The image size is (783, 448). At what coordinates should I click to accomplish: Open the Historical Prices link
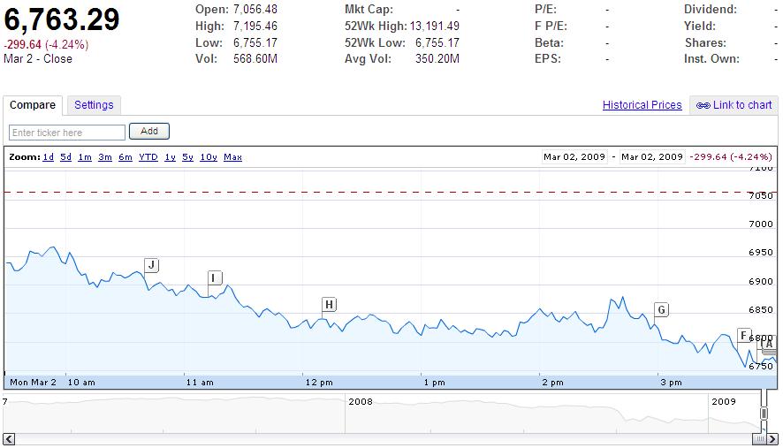[x=642, y=105]
